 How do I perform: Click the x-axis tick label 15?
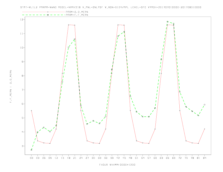pos(62,158)
